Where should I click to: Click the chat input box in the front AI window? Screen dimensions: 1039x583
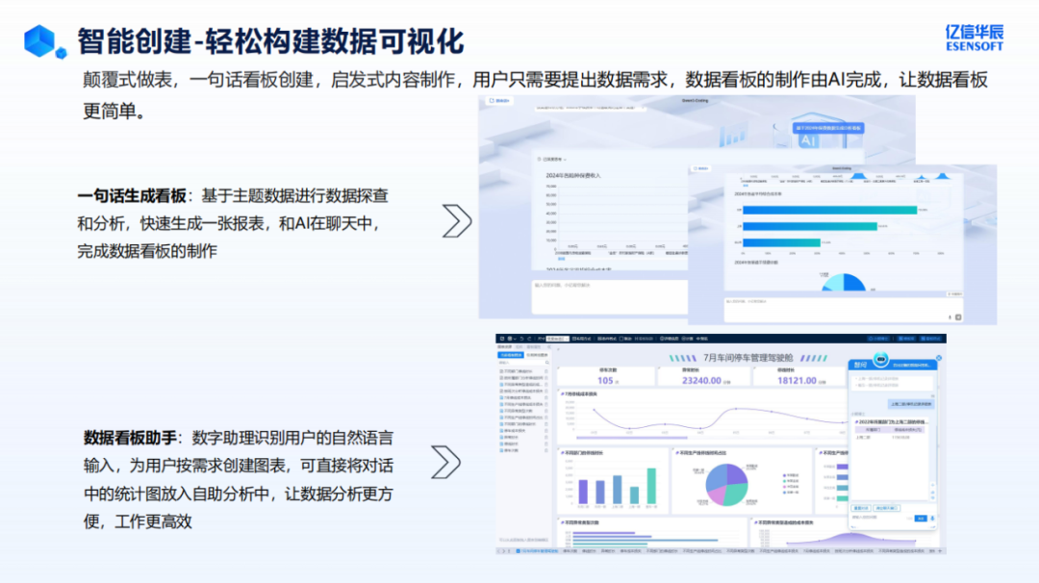click(843, 310)
